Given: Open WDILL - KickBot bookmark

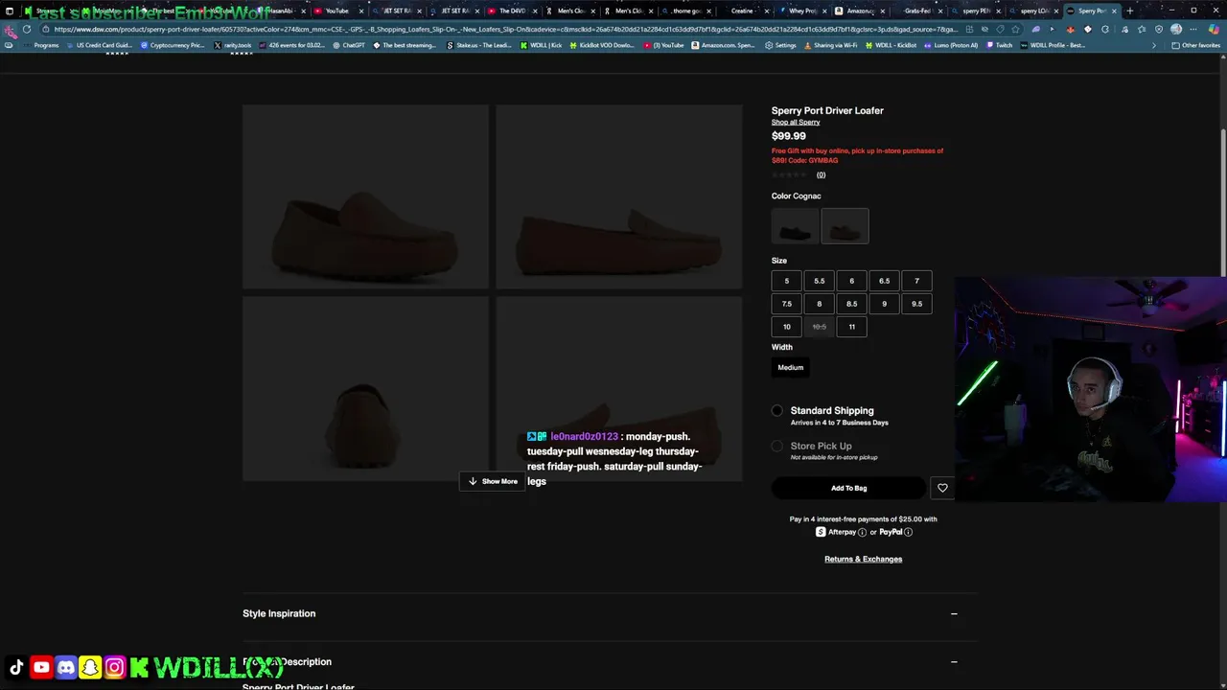Looking at the screenshot, I should coord(891,45).
